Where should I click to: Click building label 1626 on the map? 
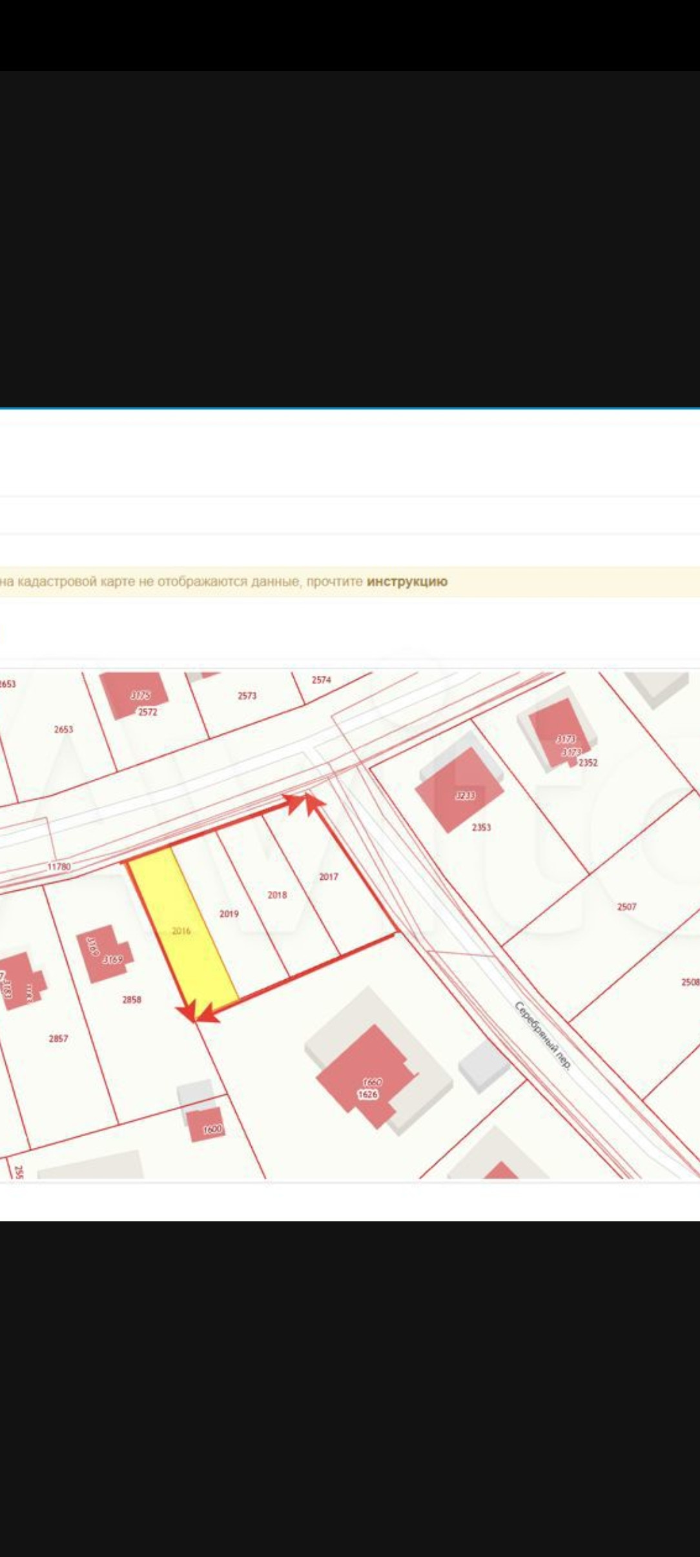click(367, 1094)
